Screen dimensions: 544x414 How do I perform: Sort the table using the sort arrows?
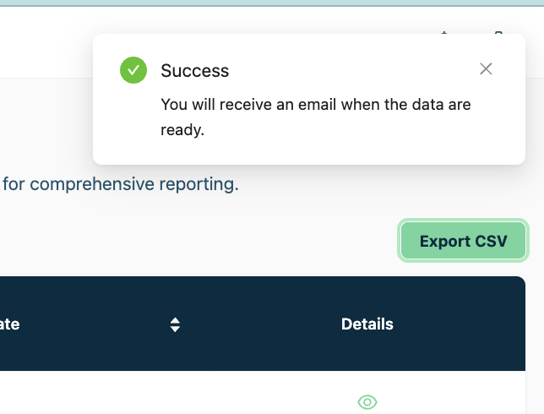pyautogui.click(x=175, y=324)
